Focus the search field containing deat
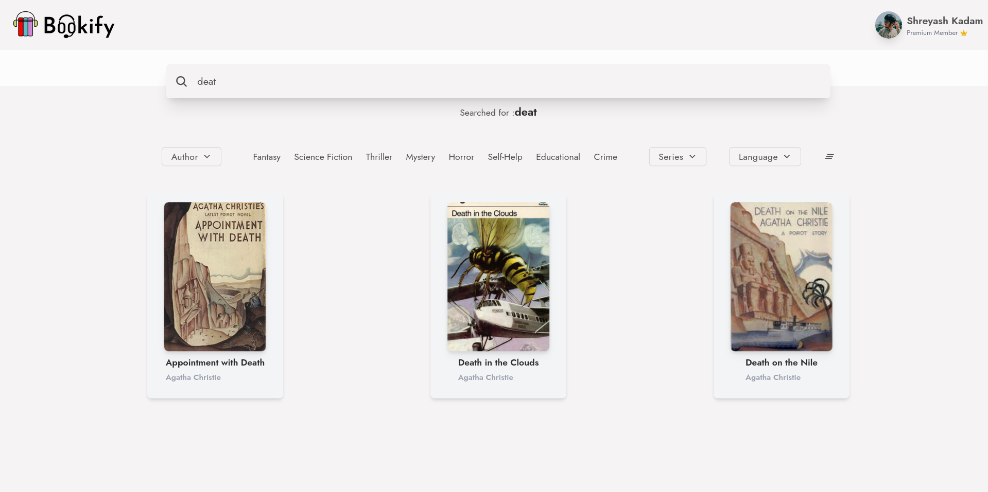The height and width of the screenshot is (492, 988). (x=498, y=81)
